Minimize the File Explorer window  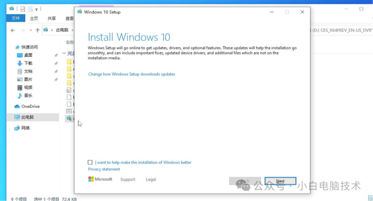[x=346, y=9]
